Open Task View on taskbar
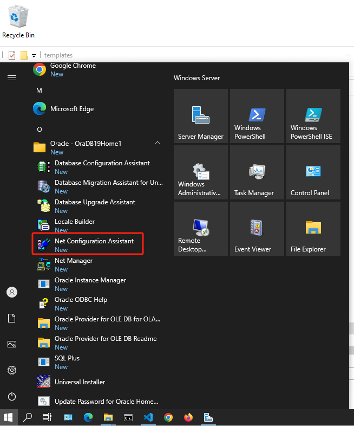This screenshot has height=426, width=354. pyautogui.click(x=47, y=417)
